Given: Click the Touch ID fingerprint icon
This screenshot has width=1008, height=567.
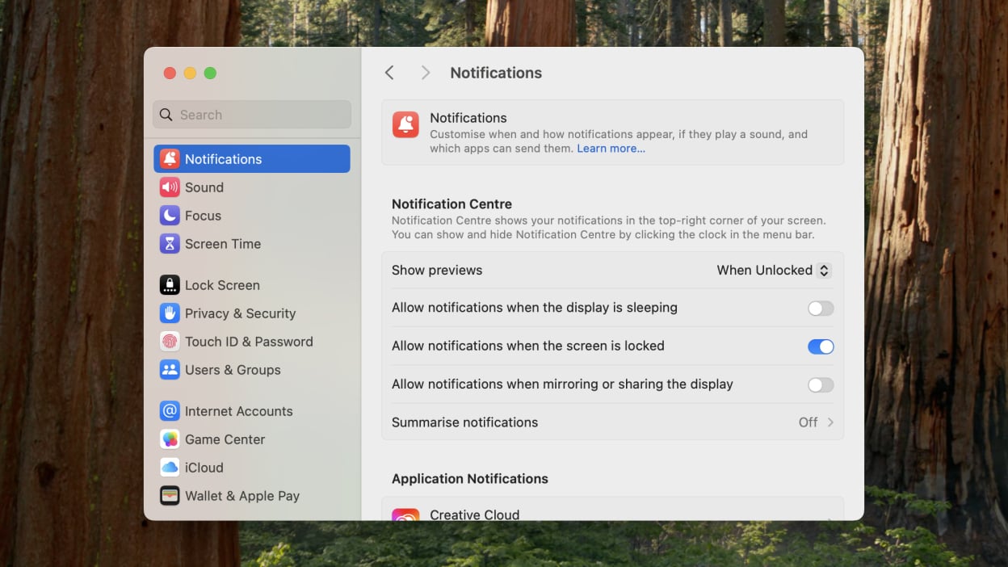Looking at the screenshot, I should click(x=170, y=342).
